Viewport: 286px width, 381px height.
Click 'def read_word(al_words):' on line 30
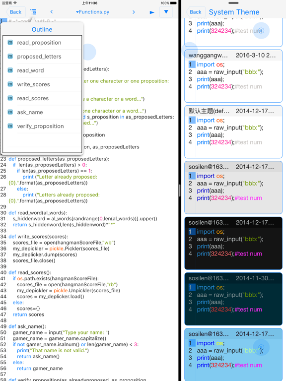(x=38, y=213)
